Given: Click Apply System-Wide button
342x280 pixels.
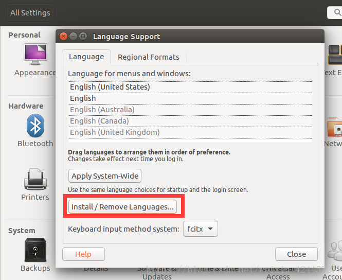Looking at the screenshot, I should [105, 176].
